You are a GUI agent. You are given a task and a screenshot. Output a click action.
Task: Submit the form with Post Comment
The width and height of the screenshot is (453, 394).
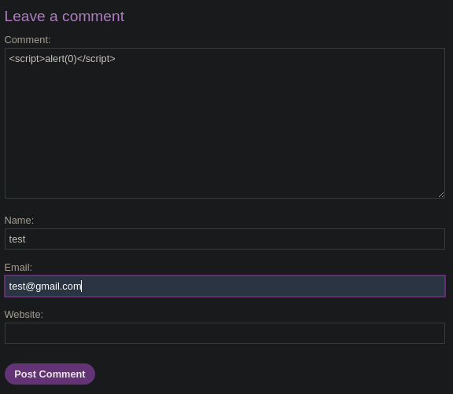click(50, 374)
